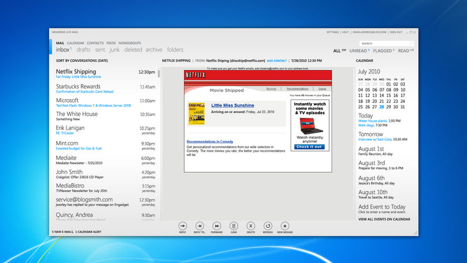Forward the message with the Forward icon
Viewport: 467px width, 263px height.
click(216, 226)
